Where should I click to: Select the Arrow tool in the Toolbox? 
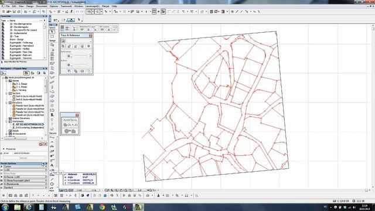pos(52,32)
